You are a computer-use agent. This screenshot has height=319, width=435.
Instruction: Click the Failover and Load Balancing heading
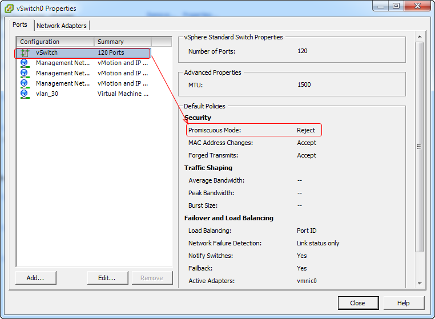pyautogui.click(x=229, y=218)
